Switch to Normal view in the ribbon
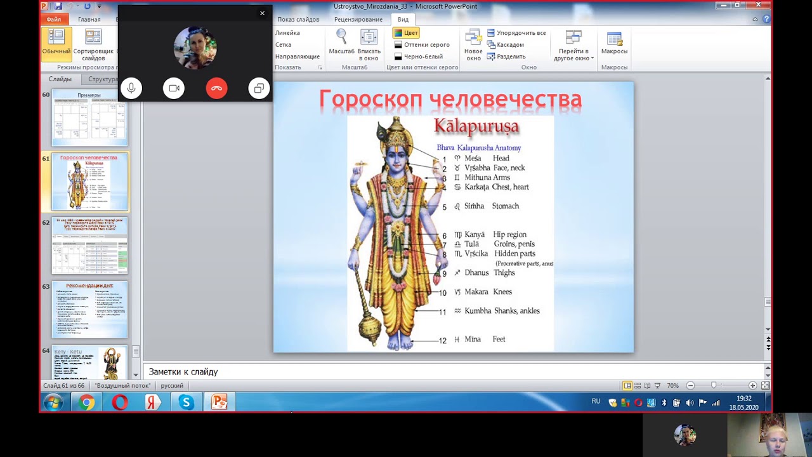 [56, 44]
